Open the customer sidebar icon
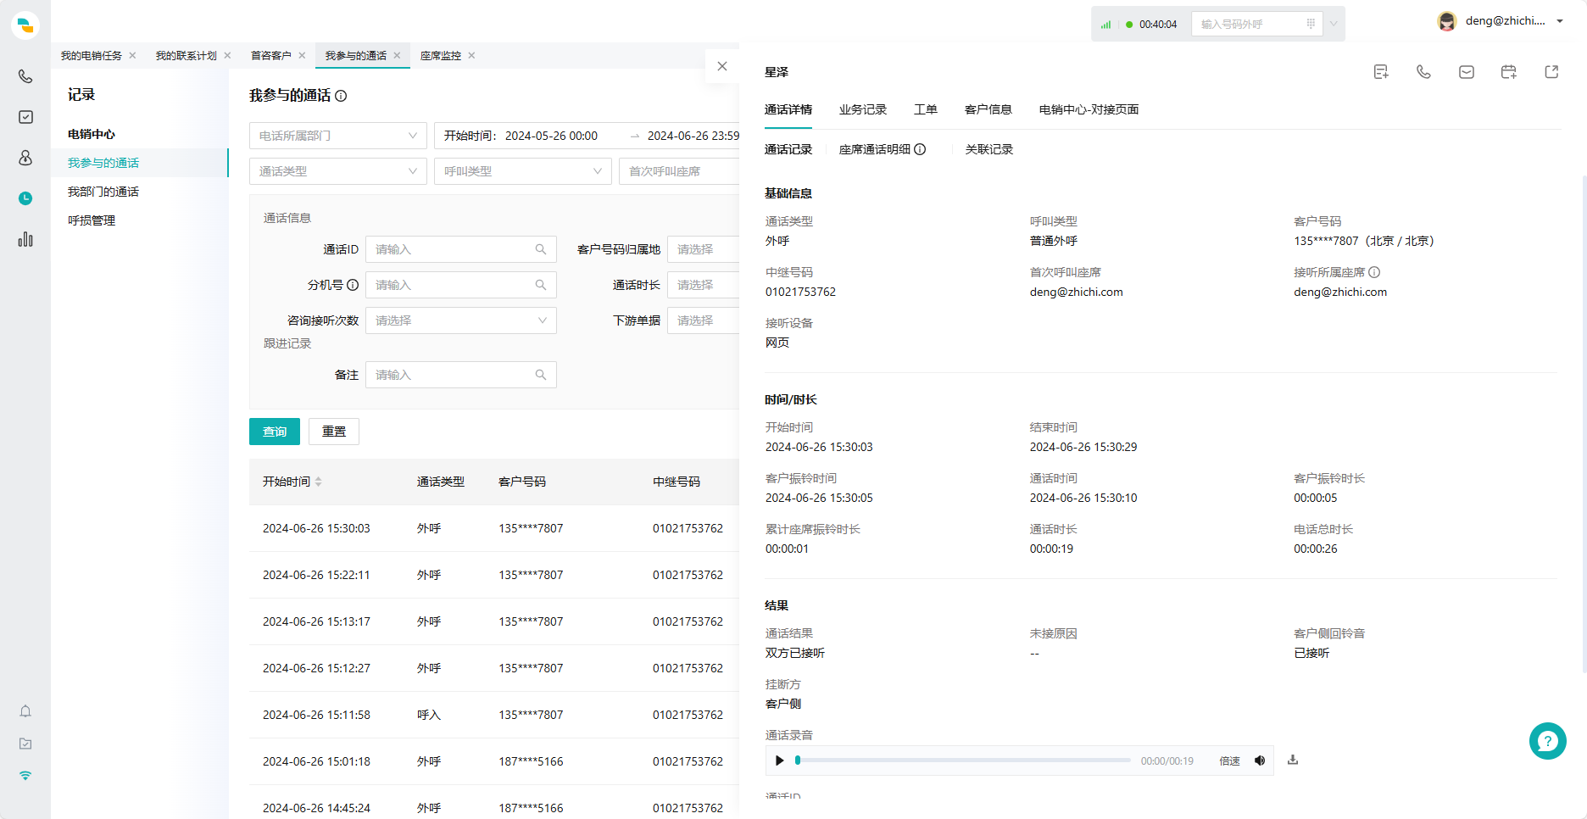The width and height of the screenshot is (1587, 819). click(x=25, y=158)
